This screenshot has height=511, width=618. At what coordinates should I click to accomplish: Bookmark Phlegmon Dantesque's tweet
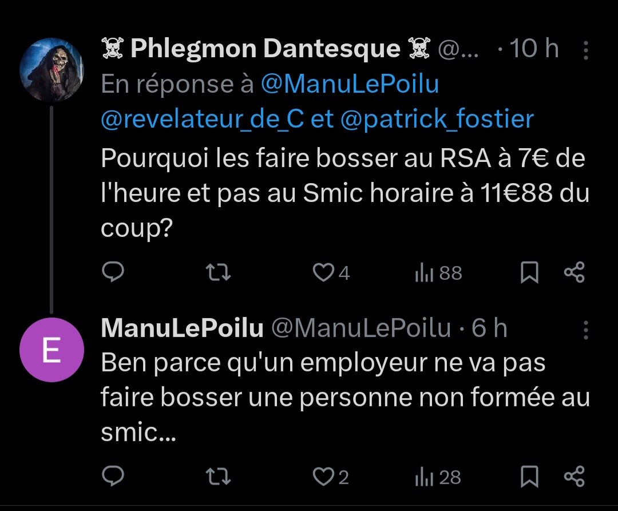pos(529,272)
